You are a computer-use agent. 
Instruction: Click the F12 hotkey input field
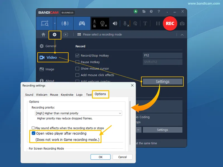(163, 55)
